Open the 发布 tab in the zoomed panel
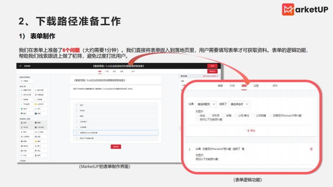Image resolution: width=333 pixels, height=187 pixels. click(275, 86)
